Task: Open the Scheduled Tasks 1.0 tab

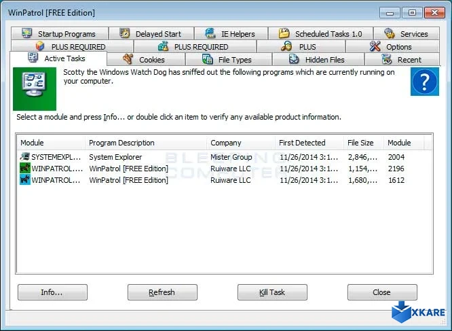Action: click(x=321, y=34)
